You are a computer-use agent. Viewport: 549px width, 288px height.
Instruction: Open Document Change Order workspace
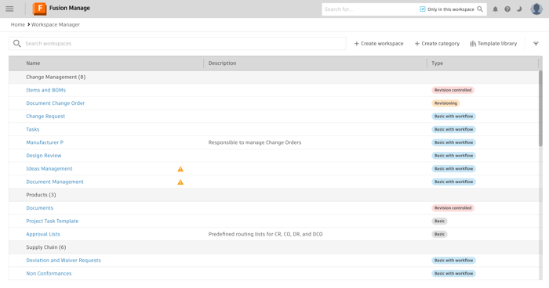point(56,103)
